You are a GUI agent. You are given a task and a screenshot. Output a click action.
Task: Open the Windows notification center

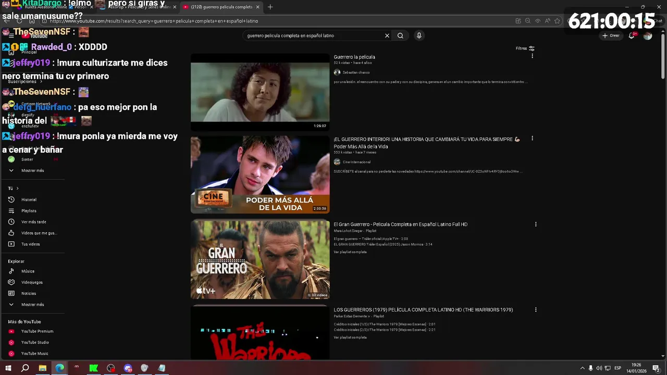pos(656,368)
